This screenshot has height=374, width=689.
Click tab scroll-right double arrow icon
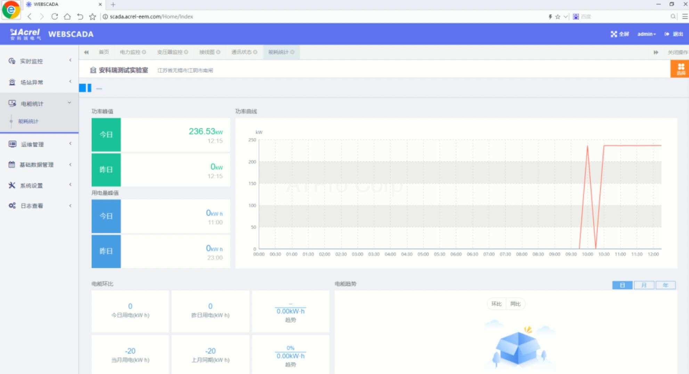coord(656,52)
